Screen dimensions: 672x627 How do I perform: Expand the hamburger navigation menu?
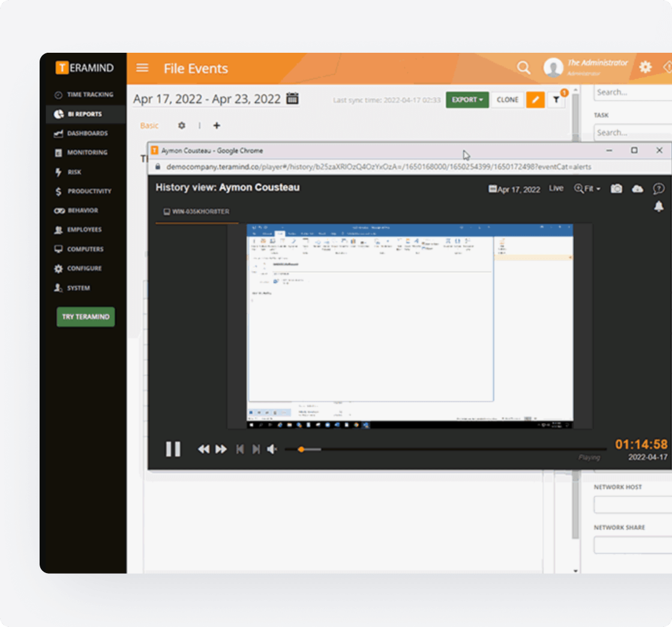click(x=142, y=68)
